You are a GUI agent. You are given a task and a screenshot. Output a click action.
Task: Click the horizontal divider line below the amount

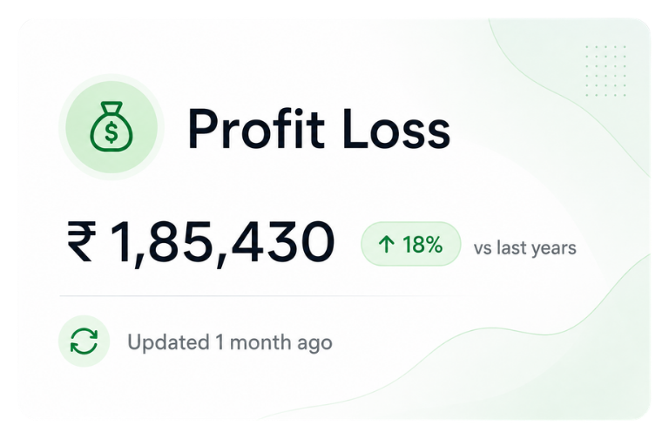(260, 295)
